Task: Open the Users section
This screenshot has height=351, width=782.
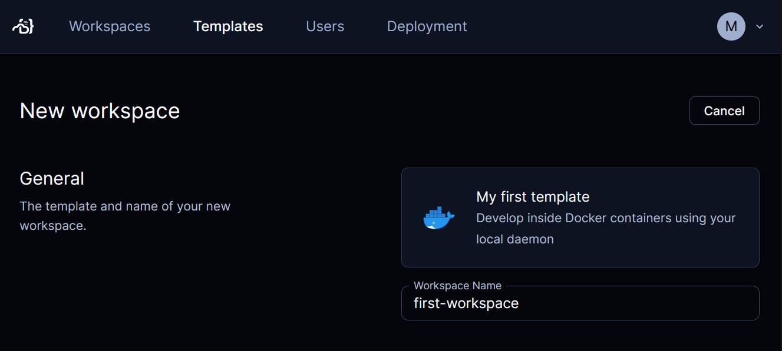Action: (325, 26)
